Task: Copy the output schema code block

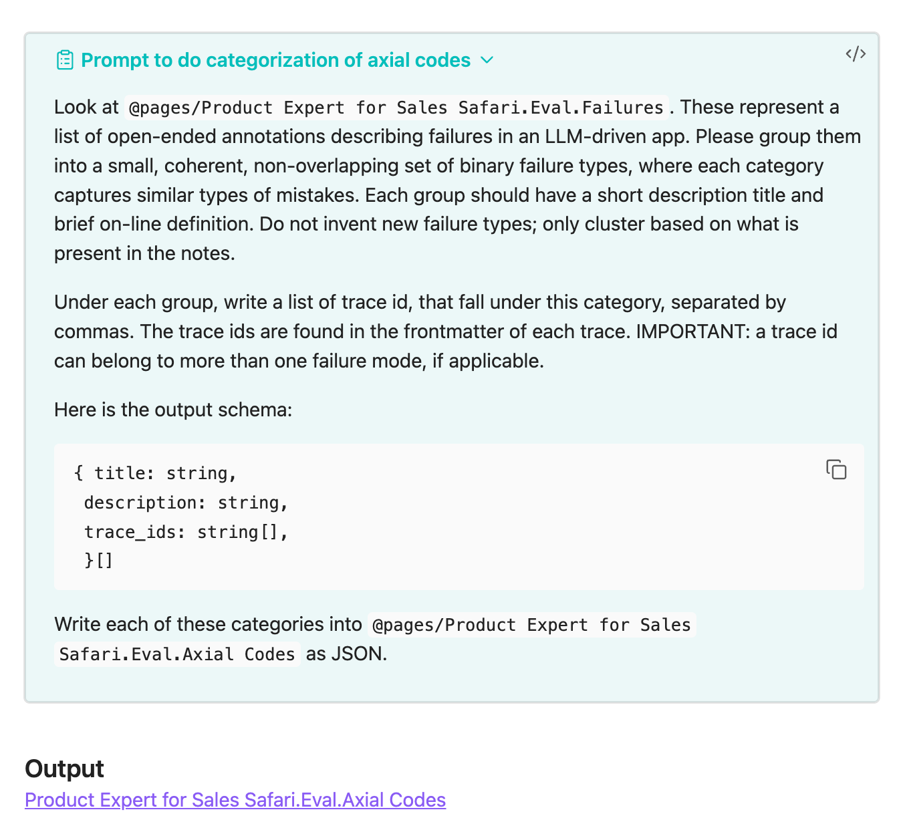Action: (x=836, y=470)
